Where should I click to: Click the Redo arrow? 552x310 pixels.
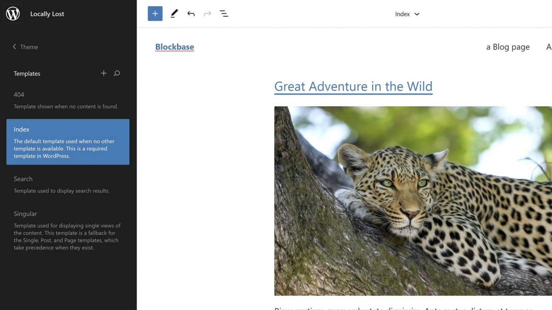(x=207, y=14)
